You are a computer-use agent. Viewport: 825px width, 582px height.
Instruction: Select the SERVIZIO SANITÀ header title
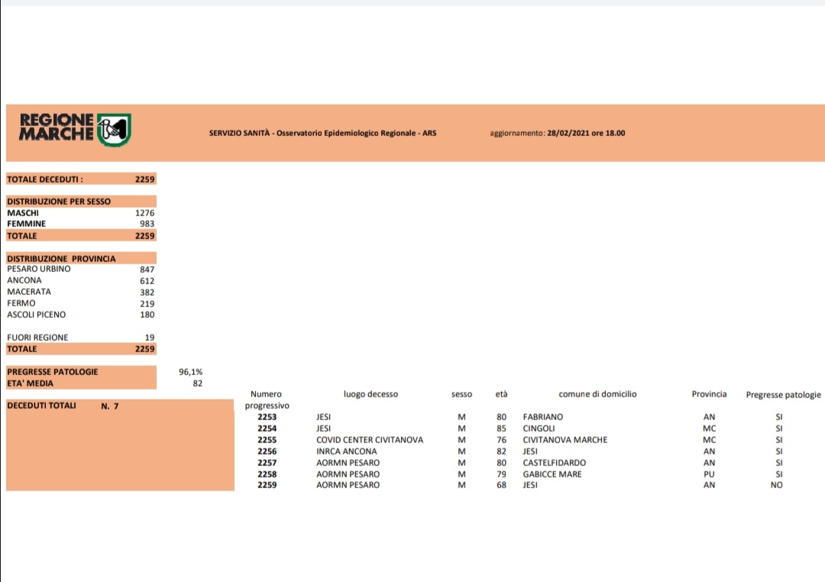[x=322, y=133]
